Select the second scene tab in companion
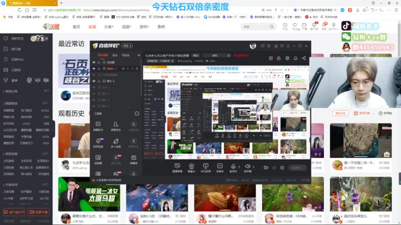 coord(115,55)
